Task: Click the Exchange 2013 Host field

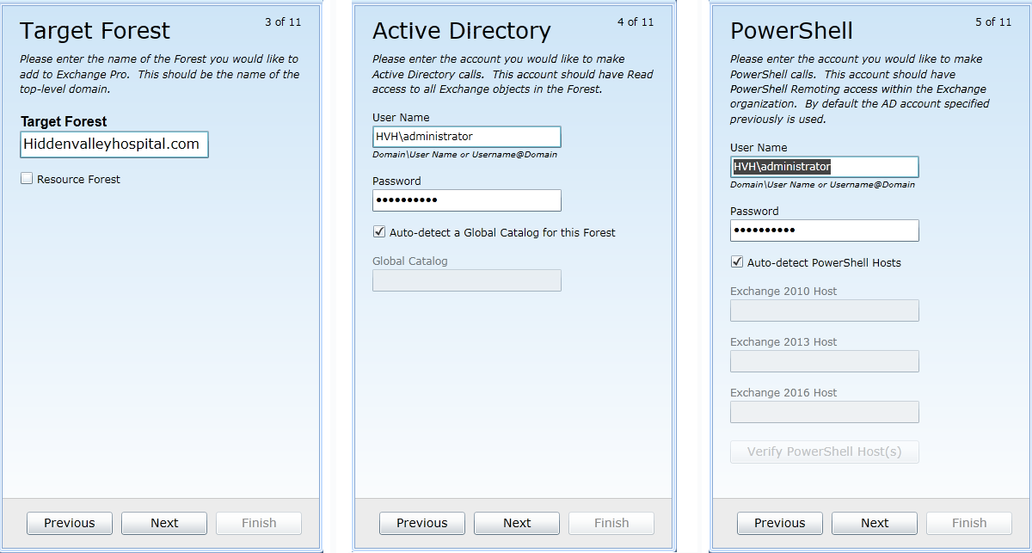Action: pyautogui.click(x=825, y=361)
